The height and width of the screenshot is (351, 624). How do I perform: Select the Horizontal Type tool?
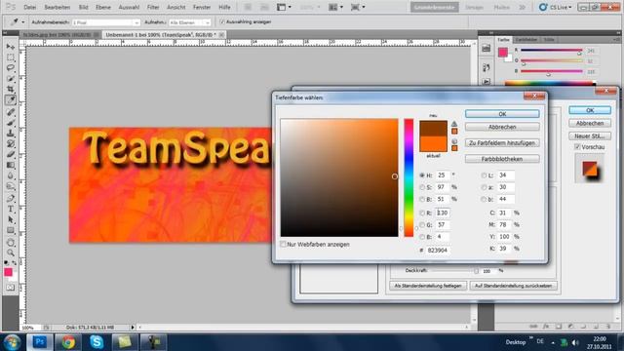[11, 209]
